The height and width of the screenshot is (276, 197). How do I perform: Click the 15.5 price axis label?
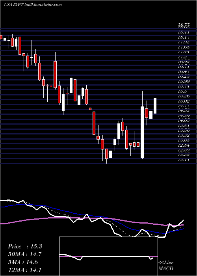[182, 91]
